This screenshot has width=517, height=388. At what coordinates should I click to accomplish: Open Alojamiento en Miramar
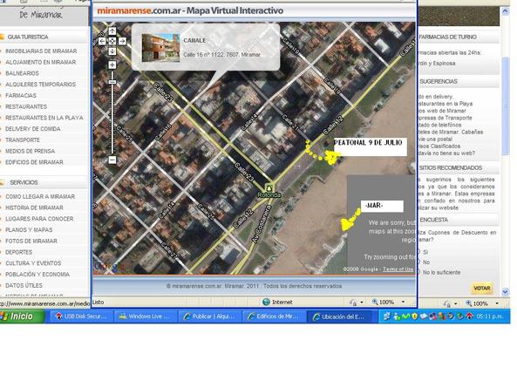pos(40,62)
